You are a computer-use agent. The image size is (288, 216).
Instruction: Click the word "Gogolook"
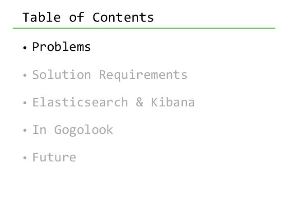click(84, 130)
